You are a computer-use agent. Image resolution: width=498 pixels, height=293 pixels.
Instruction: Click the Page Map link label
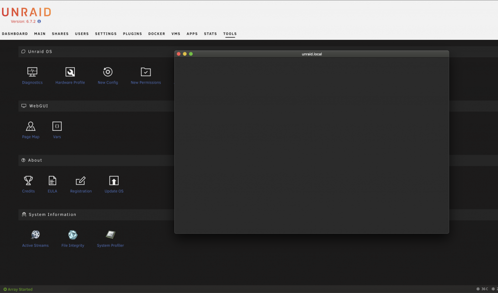click(30, 137)
